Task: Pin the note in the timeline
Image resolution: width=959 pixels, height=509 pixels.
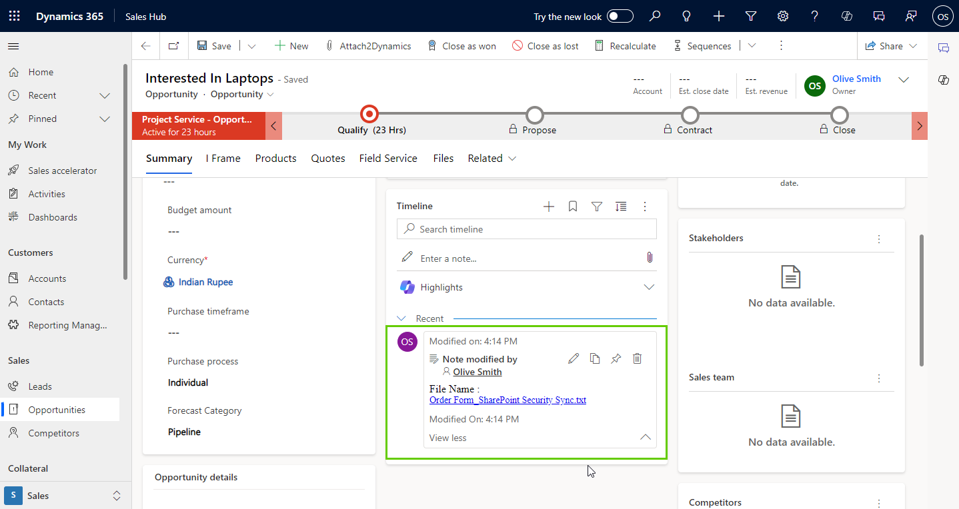Action: tap(616, 359)
